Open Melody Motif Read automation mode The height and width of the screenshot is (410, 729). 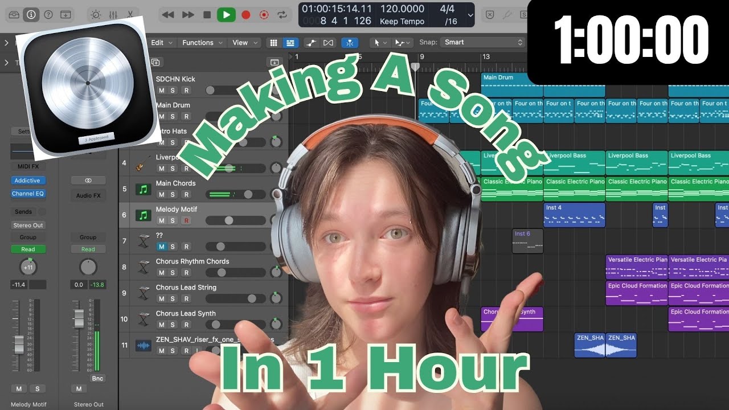pyautogui.click(x=28, y=249)
